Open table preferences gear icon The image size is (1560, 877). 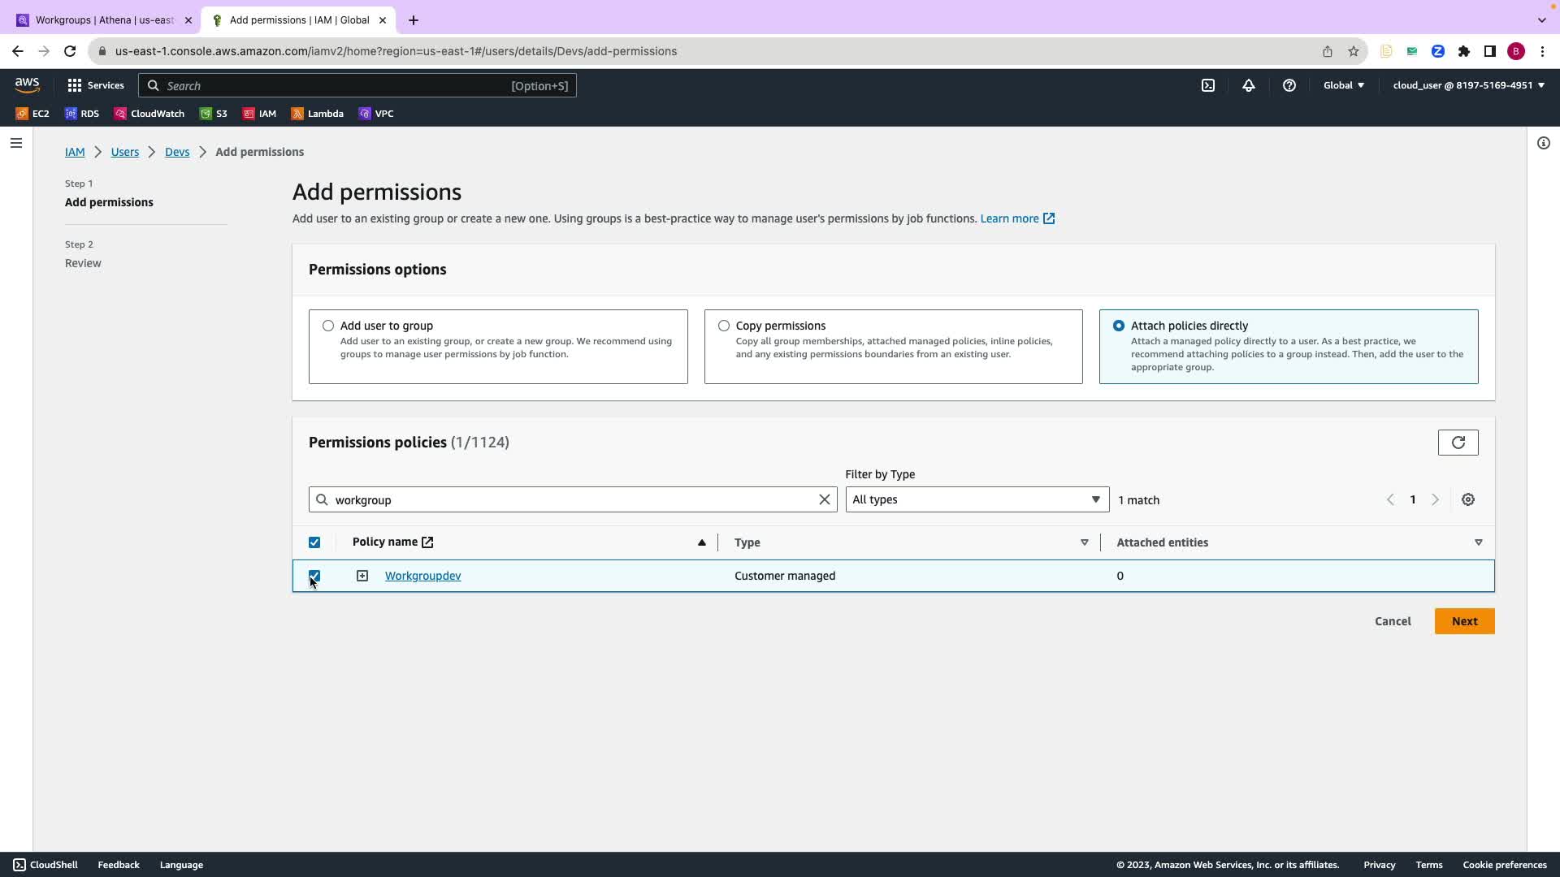coord(1468,500)
